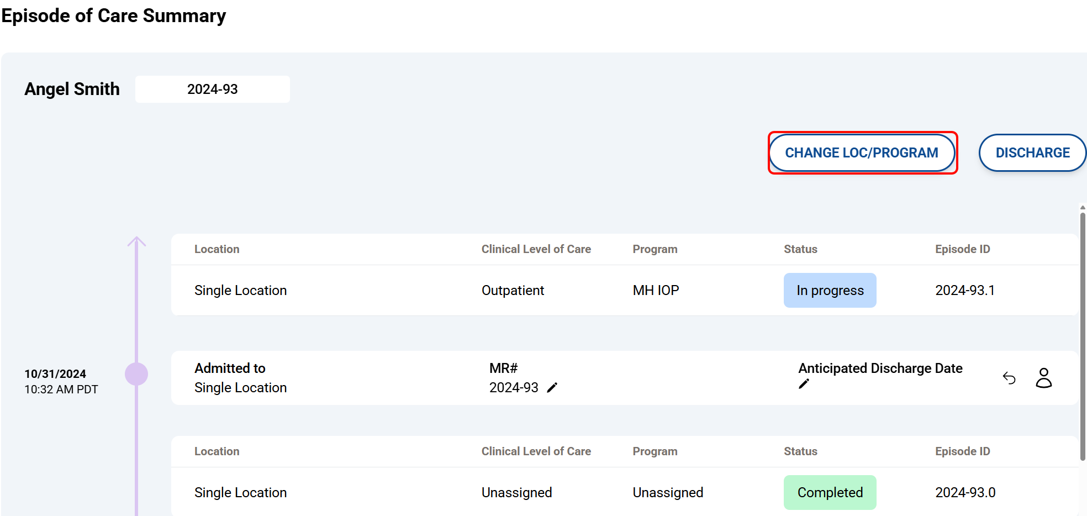Select Episode ID 2024-93.1
Viewport: 1087px width, 516px height.
(x=964, y=291)
